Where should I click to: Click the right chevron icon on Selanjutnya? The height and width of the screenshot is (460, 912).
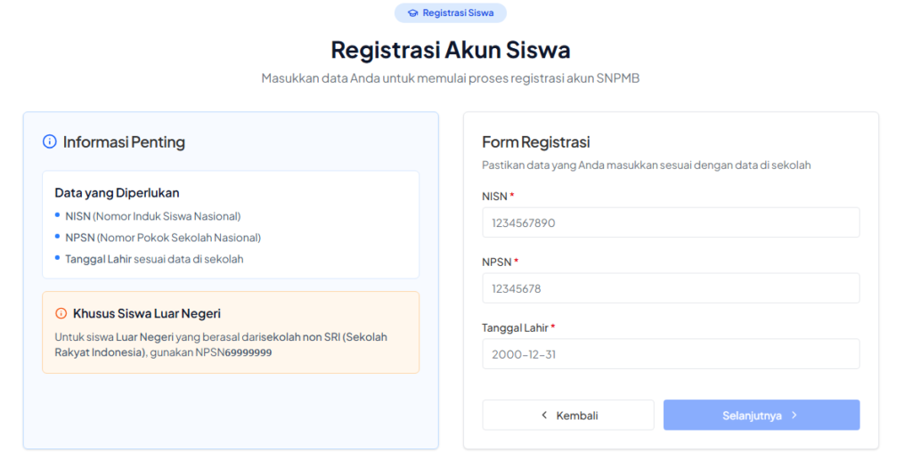[x=794, y=416]
